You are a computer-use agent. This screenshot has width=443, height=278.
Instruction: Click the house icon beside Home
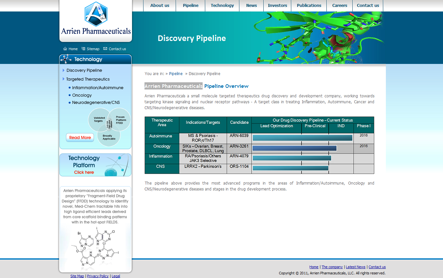click(x=65, y=49)
